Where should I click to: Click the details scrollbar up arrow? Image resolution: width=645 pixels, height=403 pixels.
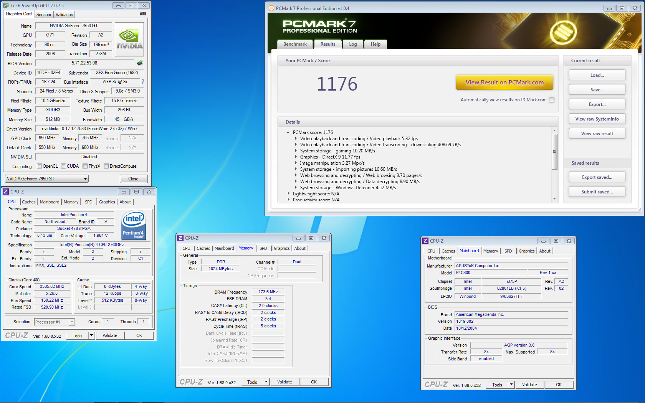click(554, 131)
